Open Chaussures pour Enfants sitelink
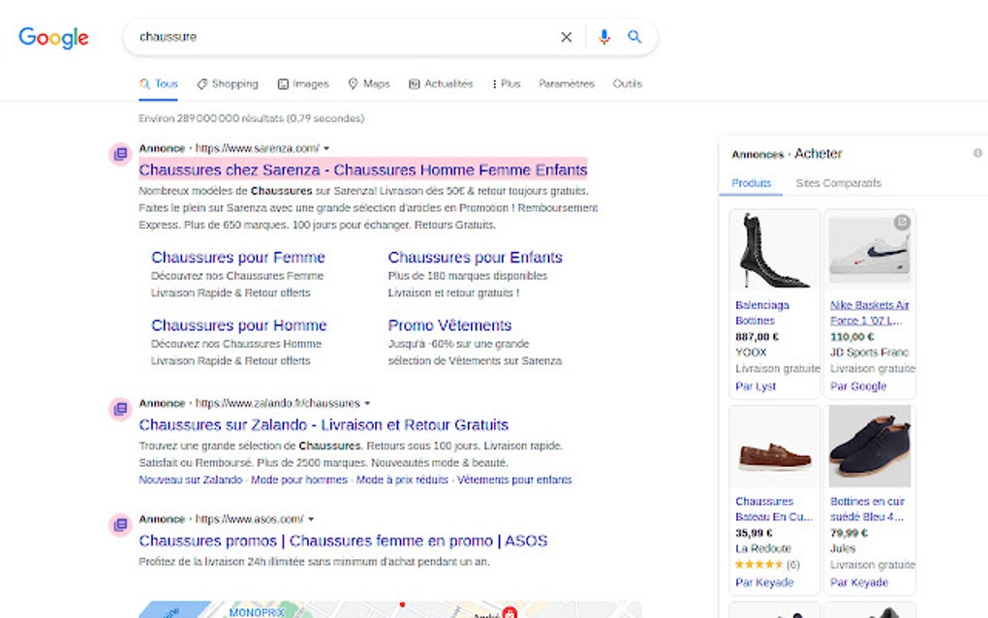 point(475,257)
